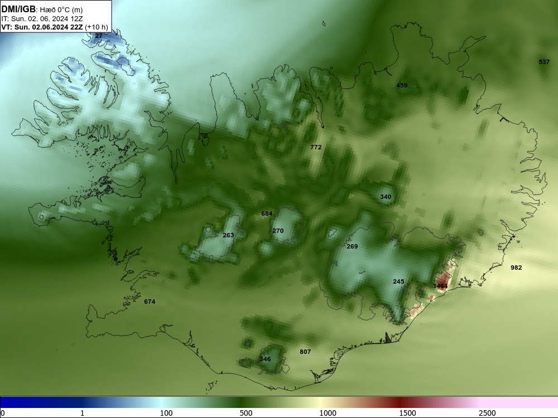The image size is (558, 418).
Task: Click the 684 value label
Action: pyautogui.click(x=267, y=213)
